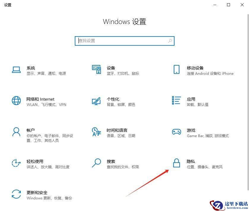Image resolution: width=249 pixels, height=211 pixels.
Task: Click description 显示、声音、通知、电源
Action: (46, 74)
